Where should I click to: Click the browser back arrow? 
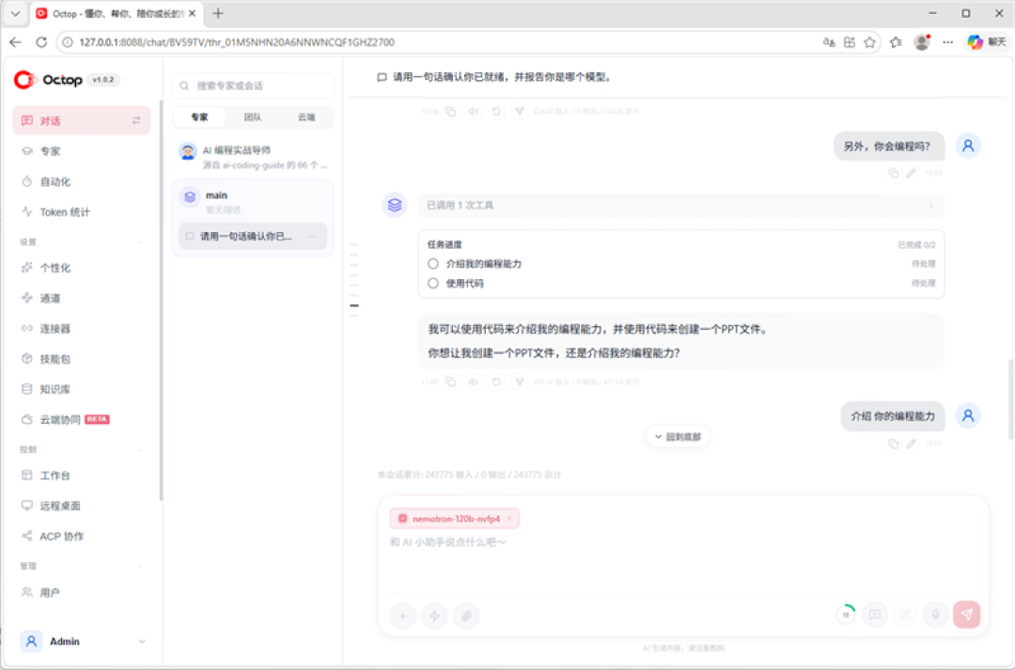[16, 42]
